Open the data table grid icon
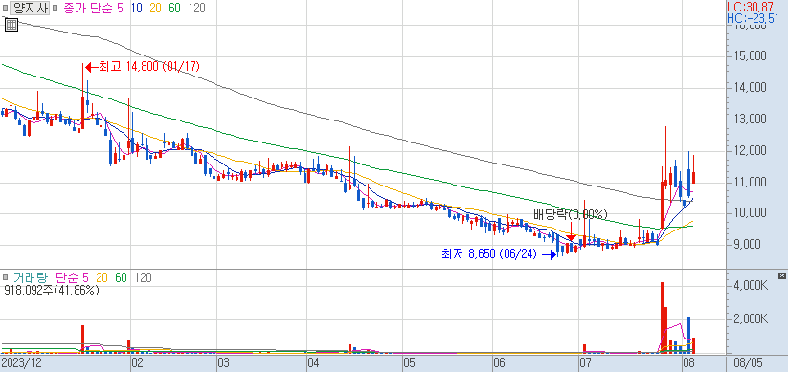 coord(11,25)
